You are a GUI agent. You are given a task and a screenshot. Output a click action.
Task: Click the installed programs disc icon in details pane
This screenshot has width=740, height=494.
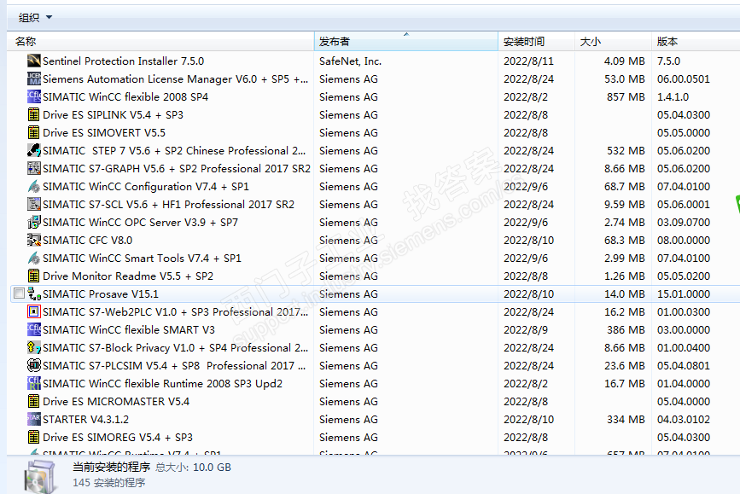(40, 477)
